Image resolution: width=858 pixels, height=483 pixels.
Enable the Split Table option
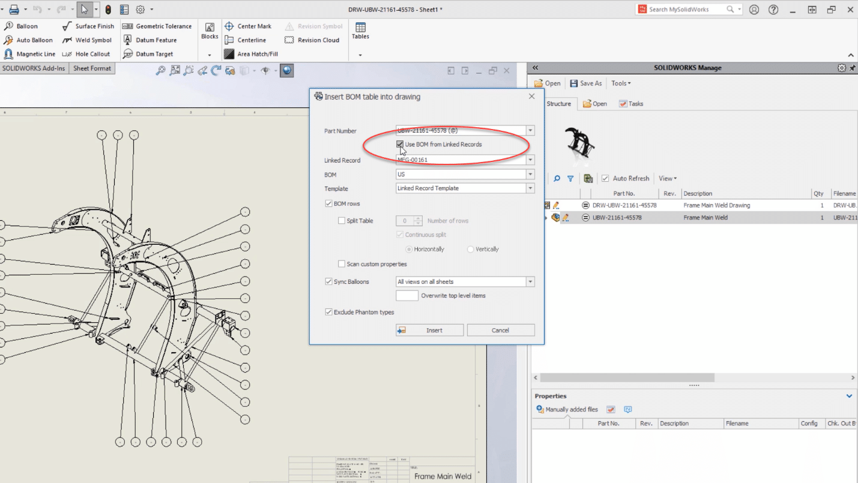pyautogui.click(x=342, y=220)
